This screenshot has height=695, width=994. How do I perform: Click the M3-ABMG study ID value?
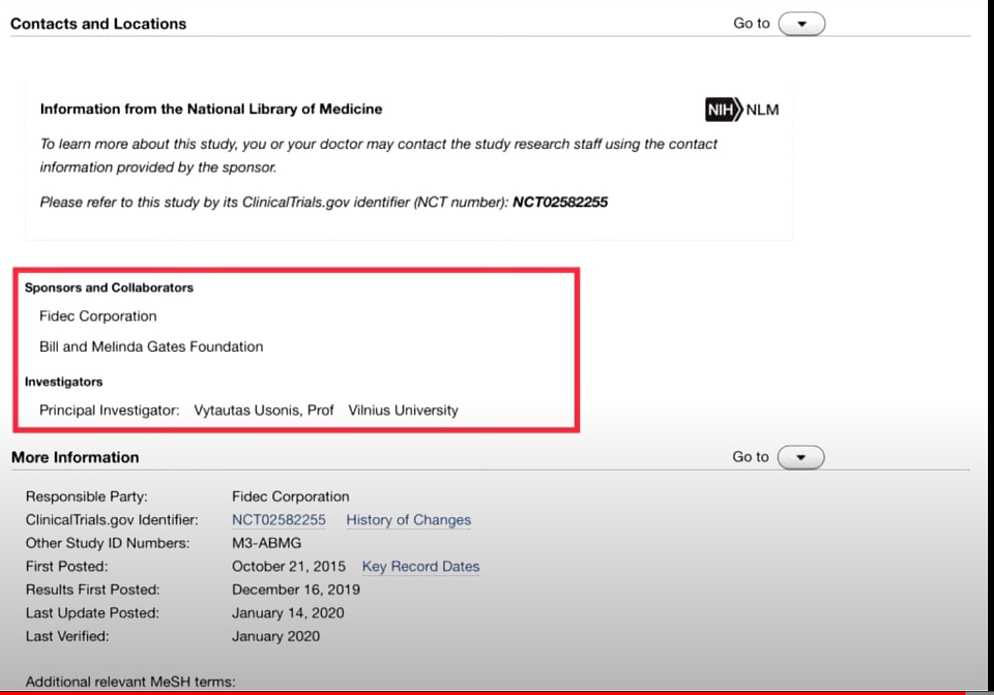[x=266, y=543]
